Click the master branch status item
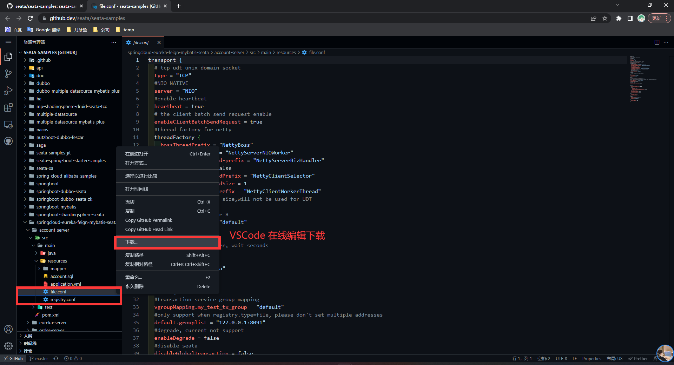The height and width of the screenshot is (365, 674). tap(39, 358)
